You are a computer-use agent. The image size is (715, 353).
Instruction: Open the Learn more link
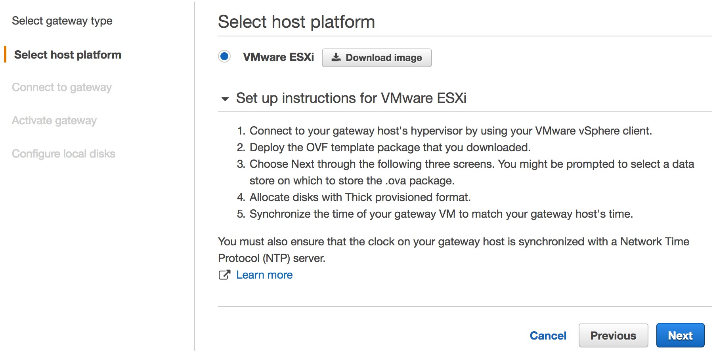(x=264, y=275)
